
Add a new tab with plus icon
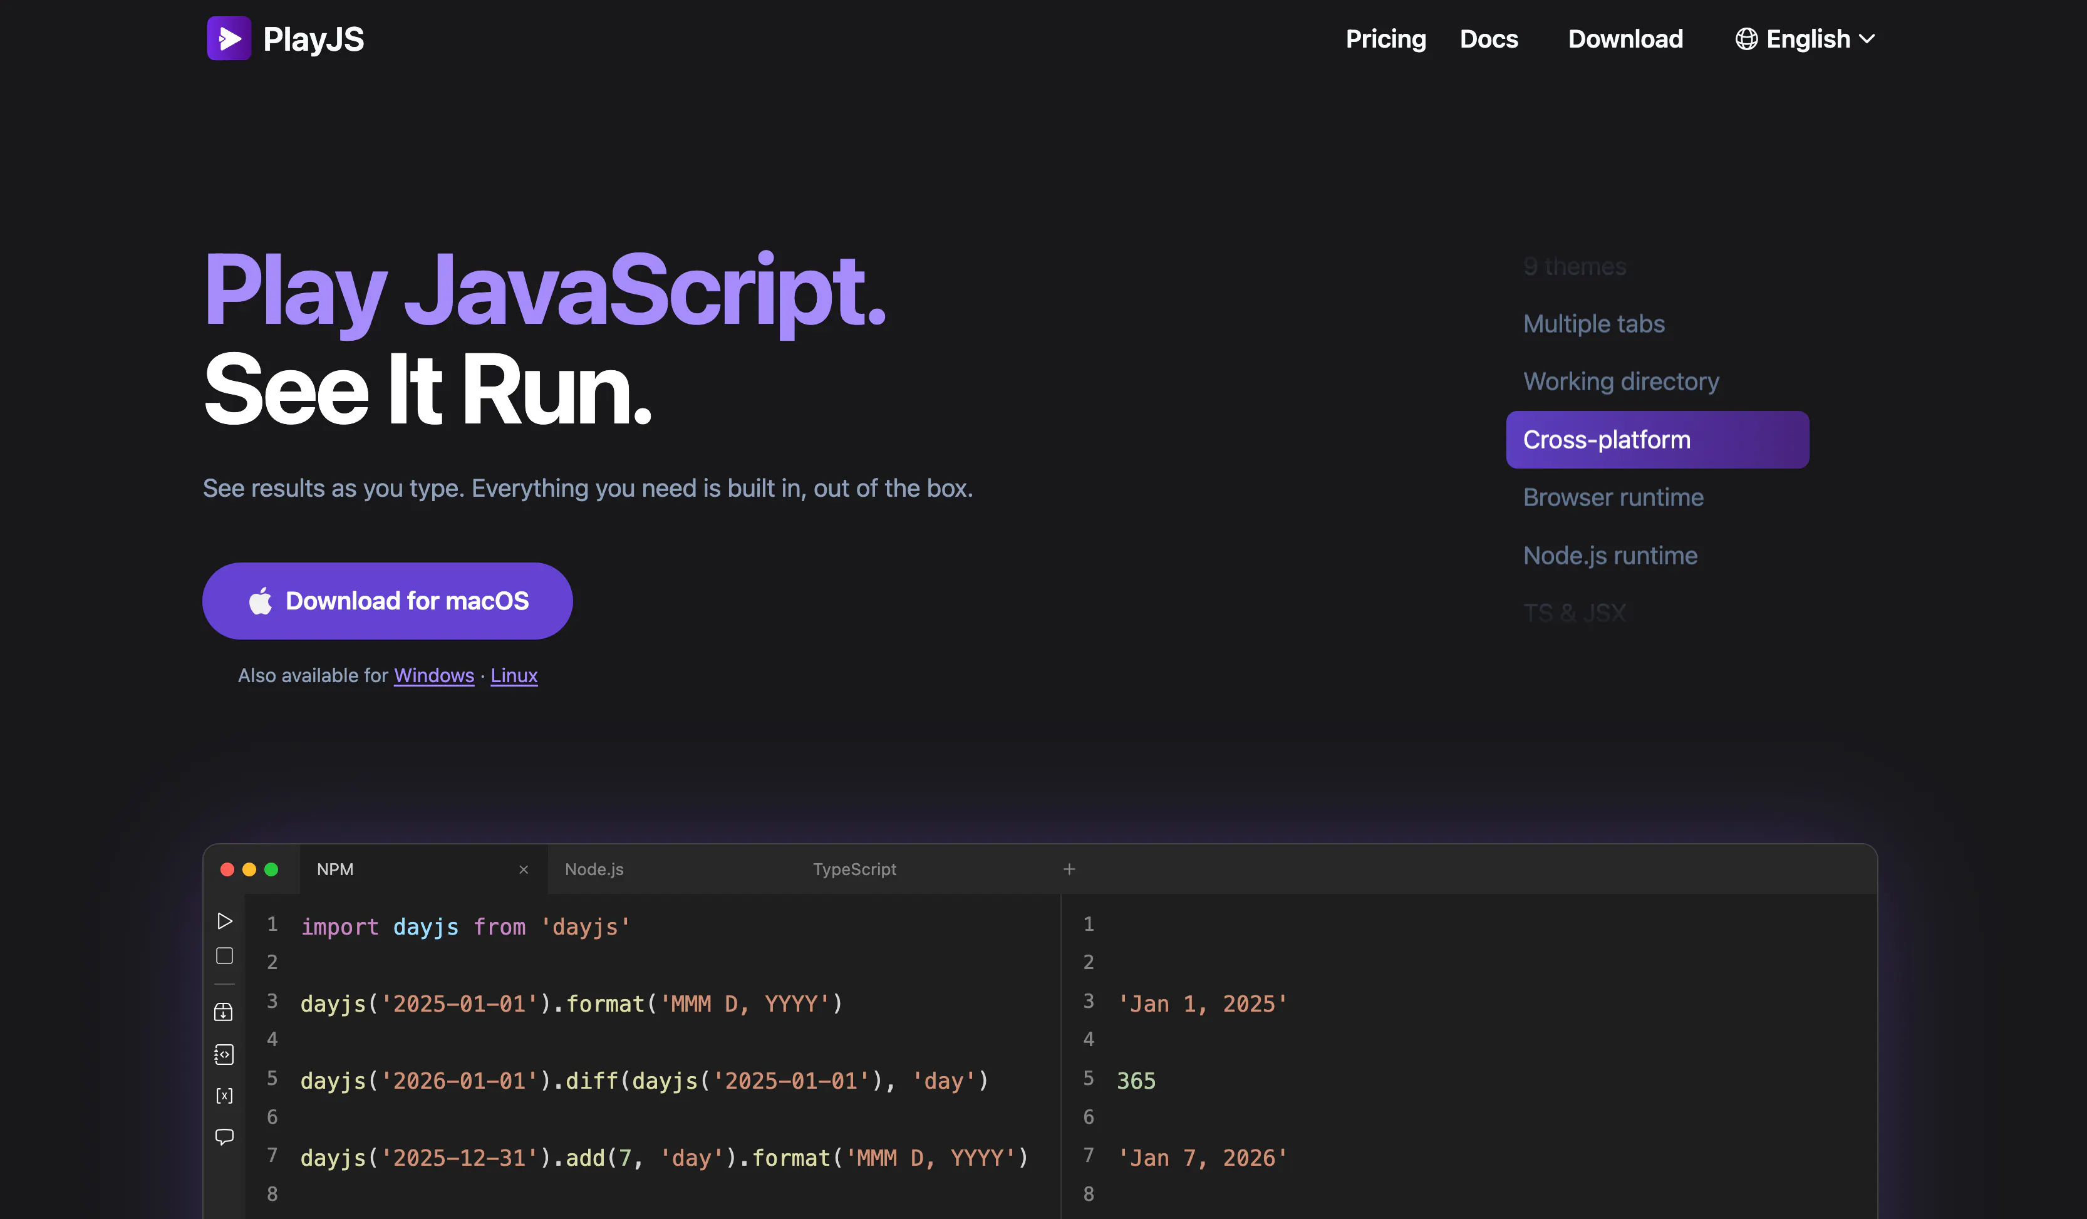1069,869
